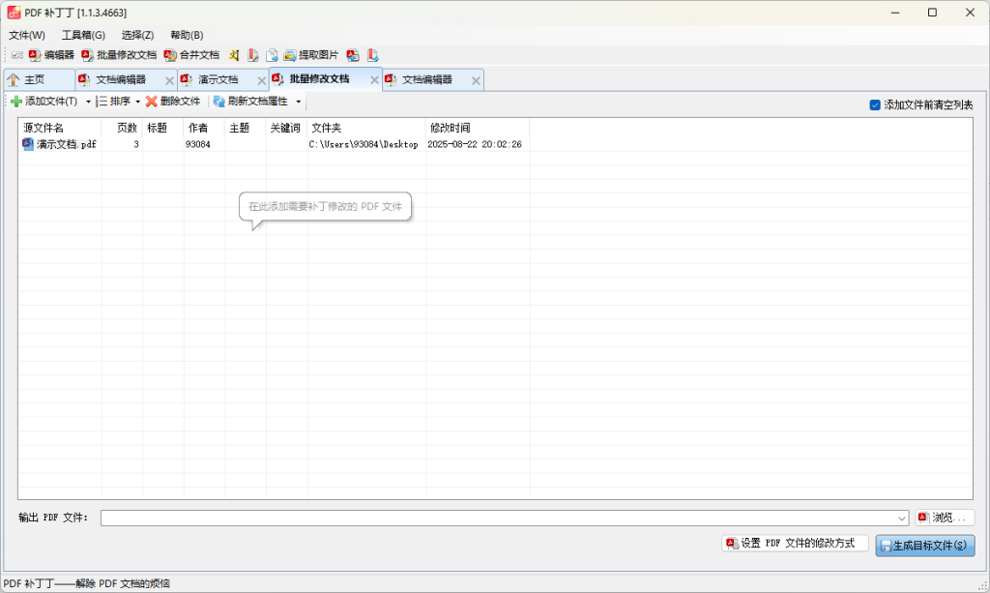Click 刷新文档属性 refresh button
Viewport: 990px width, 593px height.
[x=250, y=101]
